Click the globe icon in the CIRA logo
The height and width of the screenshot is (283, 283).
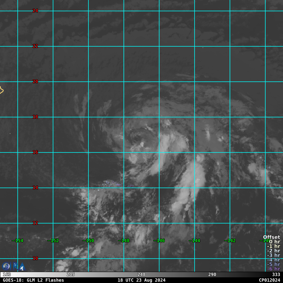(6, 266)
